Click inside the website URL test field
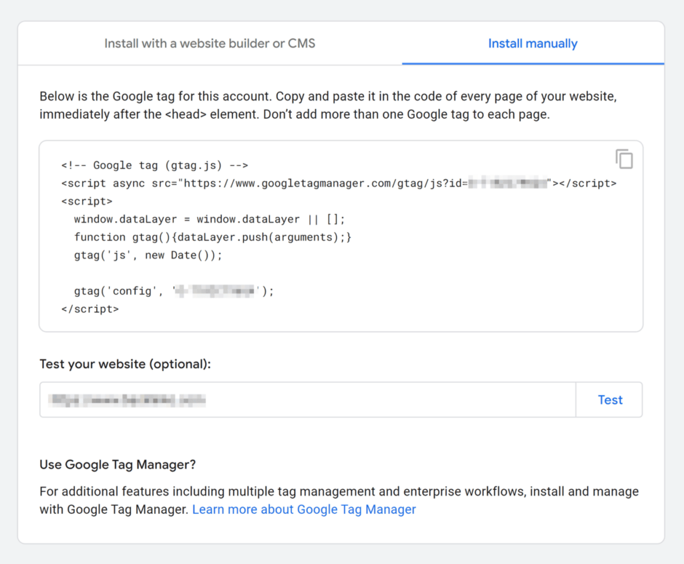This screenshot has height=564, width=684. point(267,400)
